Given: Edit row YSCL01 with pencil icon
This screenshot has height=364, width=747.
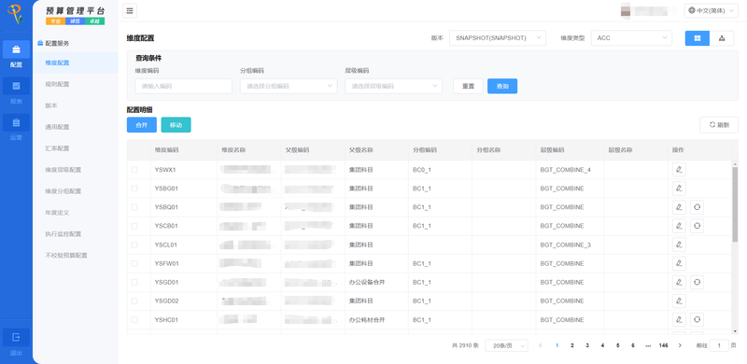Looking at the screenshot, I should 679,245.
